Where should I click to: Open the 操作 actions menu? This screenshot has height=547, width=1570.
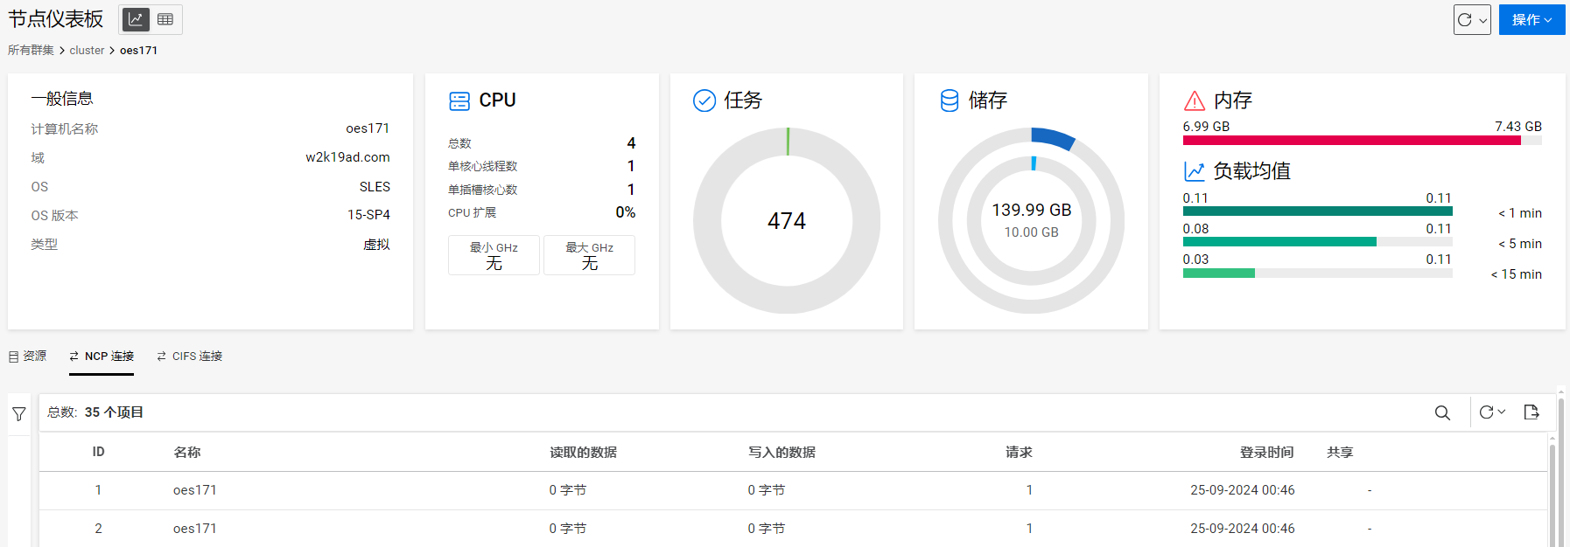tap(1531, 19)
